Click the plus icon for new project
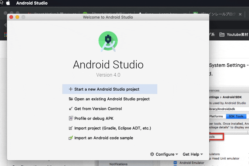The width and height of the screenshot is (249, 166). pos(71,89)
